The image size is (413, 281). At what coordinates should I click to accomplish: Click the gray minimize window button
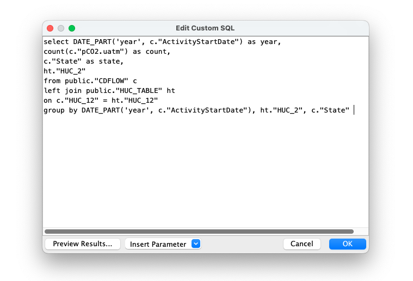point(61,28)
